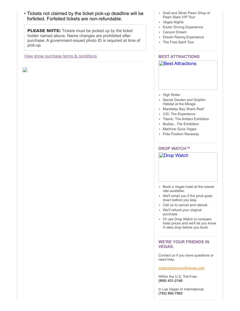
Task: Open Machine Guns Vegas link
Action: point(179,129)
